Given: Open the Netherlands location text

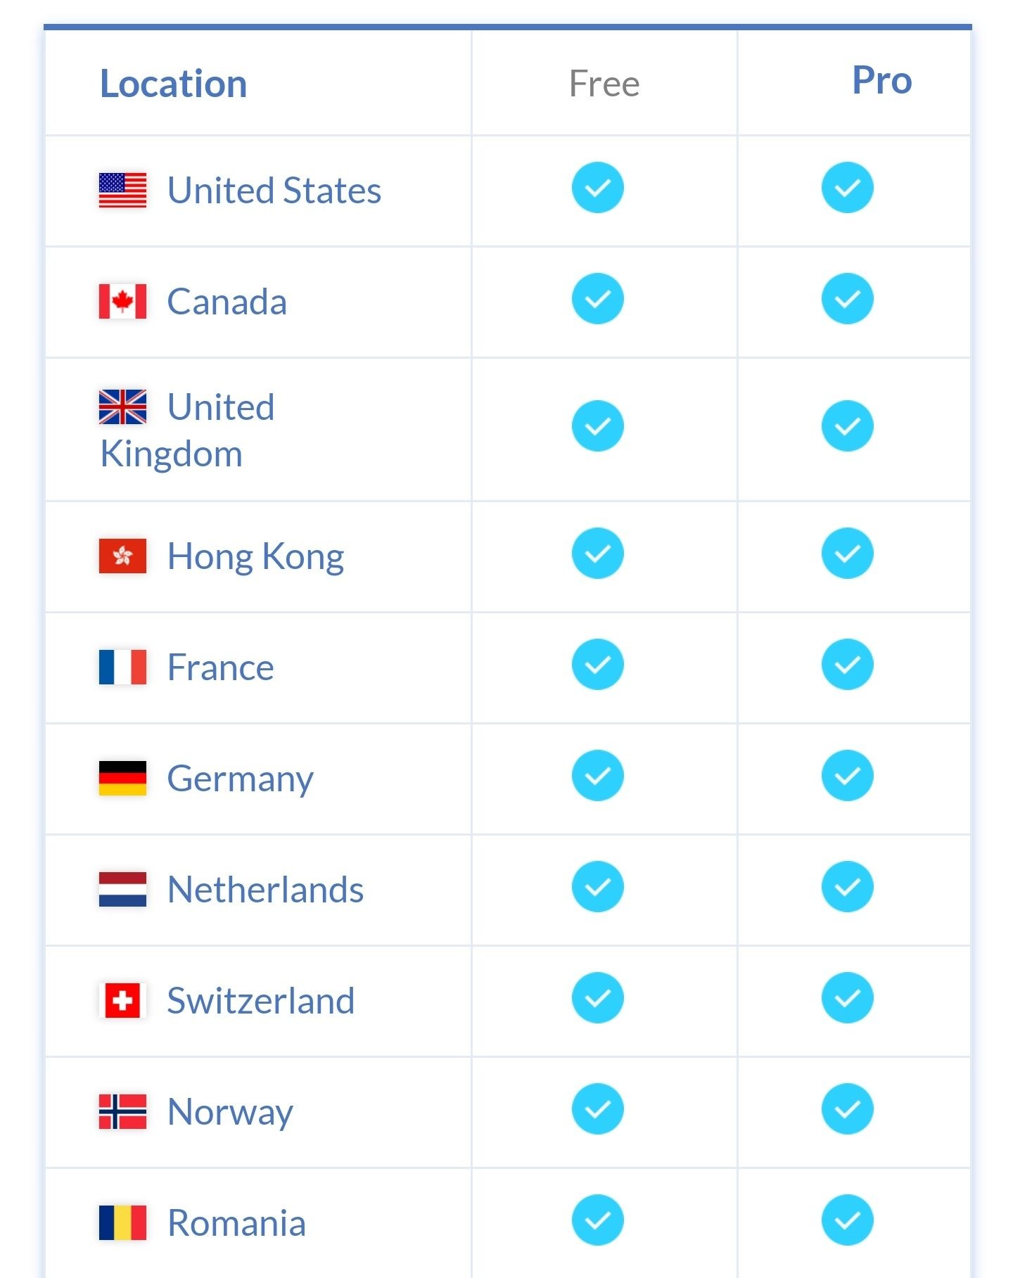Looking at the screenshot, I should pyautogui.click(x=266, y=890).
